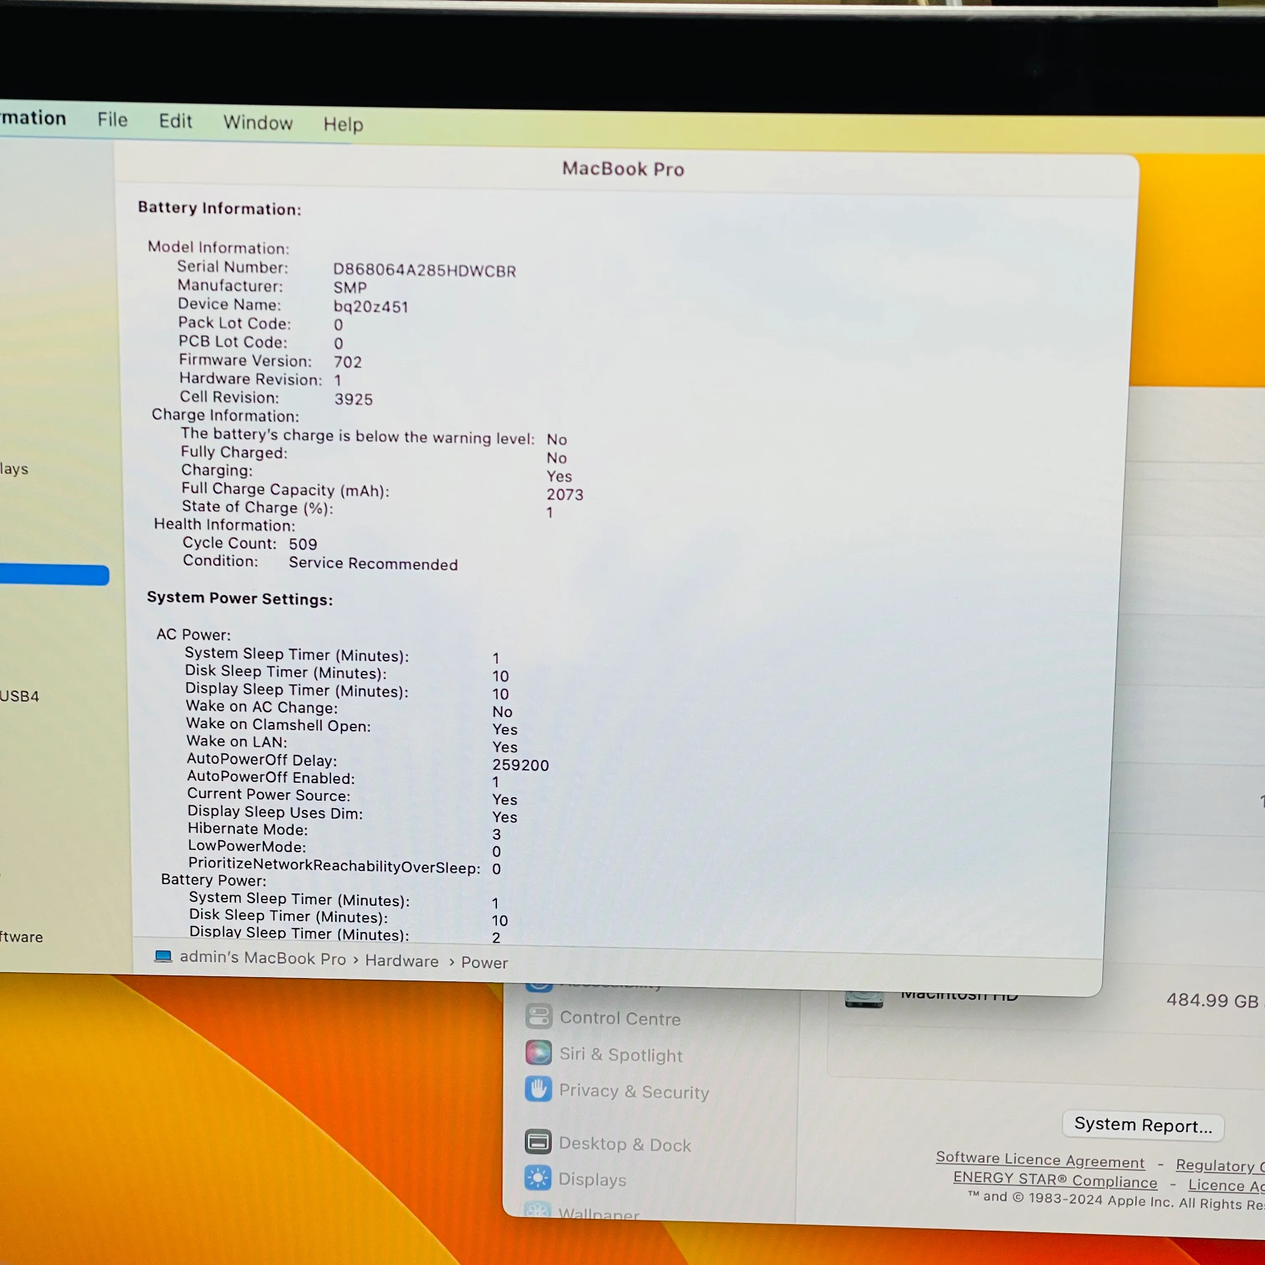Click the System Report… button
Screen dimensions: 1265x1265
[1143, 1125]
